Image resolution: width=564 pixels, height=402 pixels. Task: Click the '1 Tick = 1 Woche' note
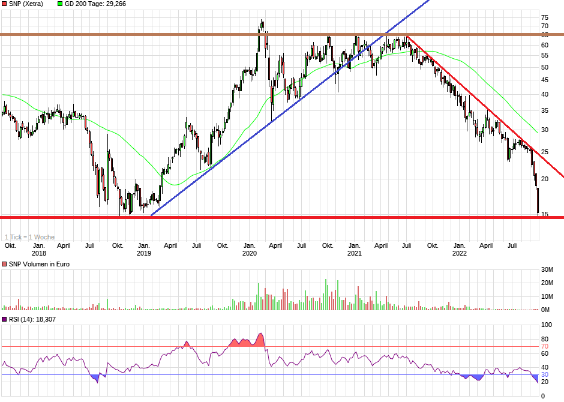(29, 237)
